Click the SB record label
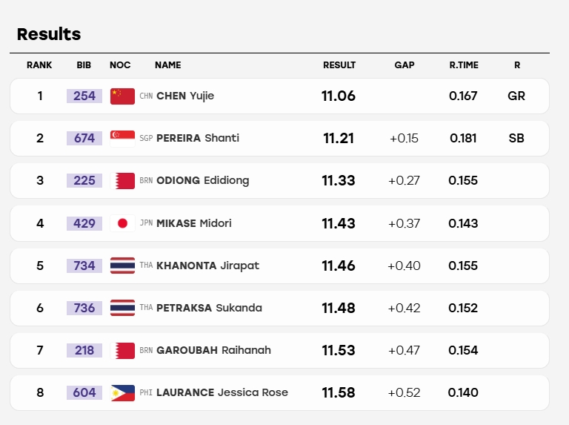This screenshot has height=425, width=569. click(516, 138)
